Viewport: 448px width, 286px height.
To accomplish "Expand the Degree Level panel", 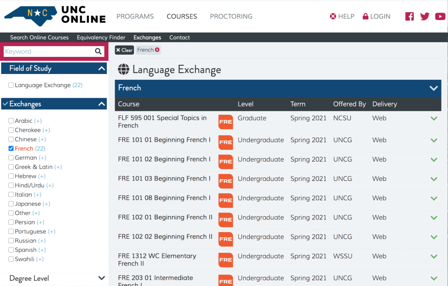I will click(101, 278).
